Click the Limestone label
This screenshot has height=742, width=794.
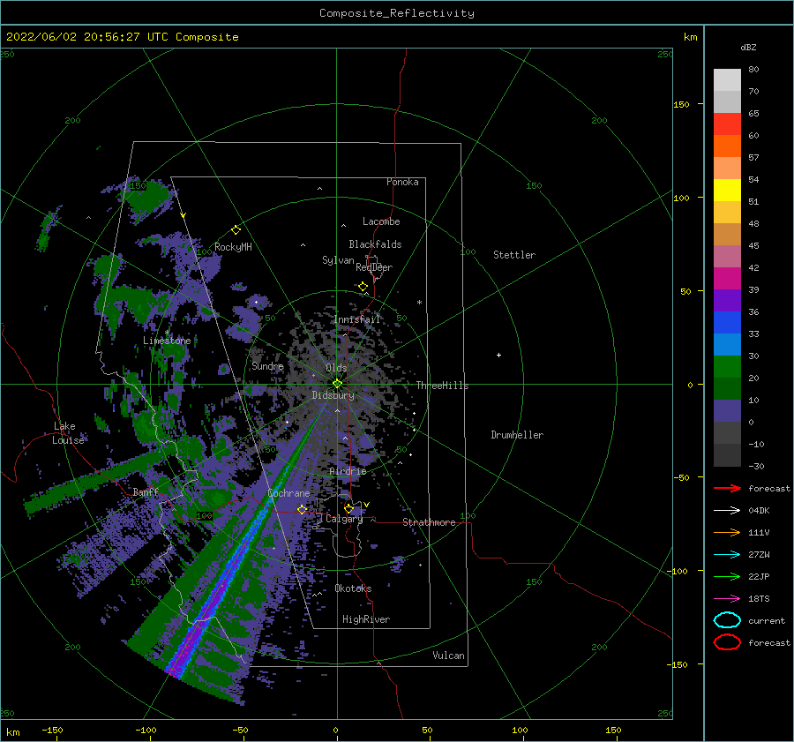tap(167, 341)
